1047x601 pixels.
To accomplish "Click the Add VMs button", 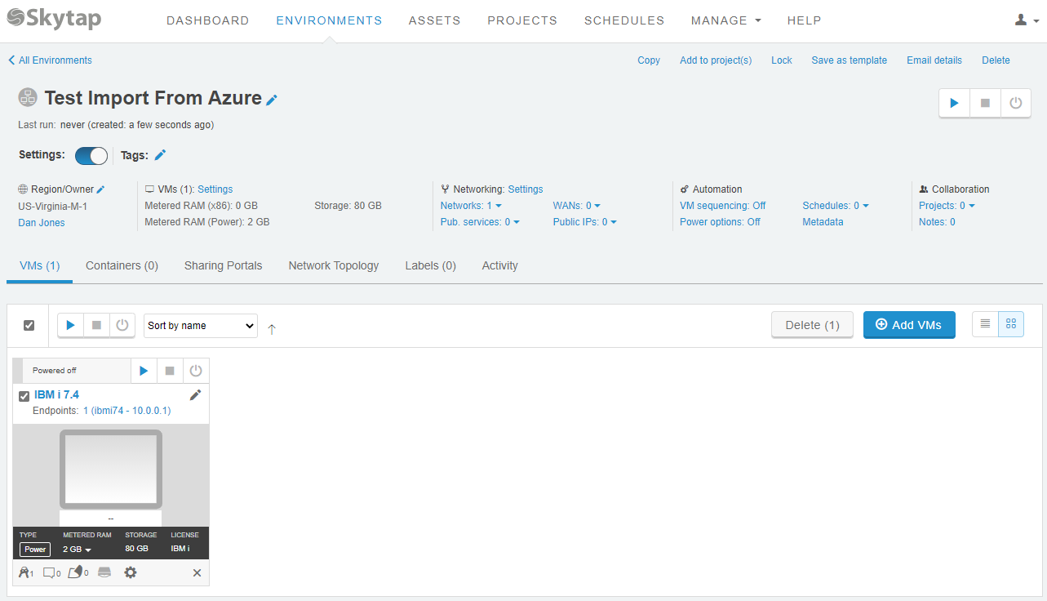I will click(908, 324).
